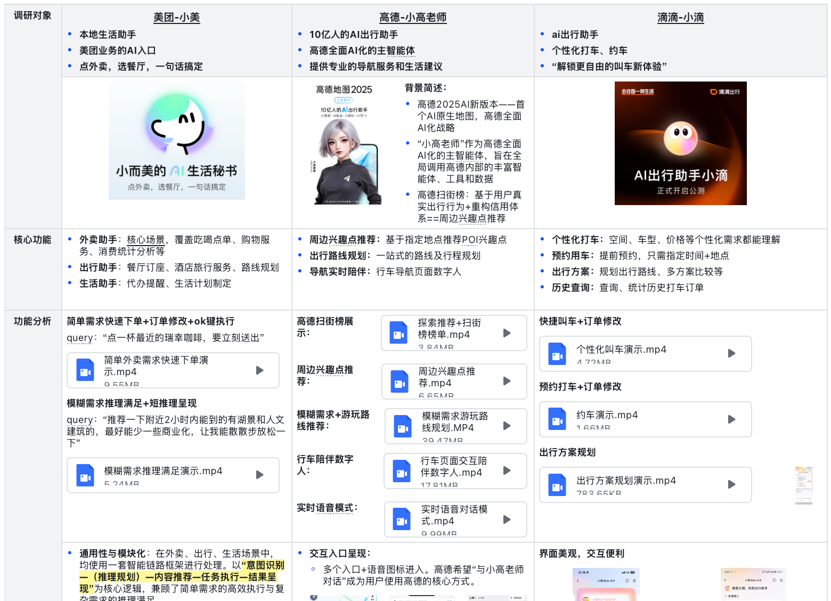Open the 小而美的AI生活秘书 image
This screenshot has height=601, width=831.
click(x=177, y=141)
